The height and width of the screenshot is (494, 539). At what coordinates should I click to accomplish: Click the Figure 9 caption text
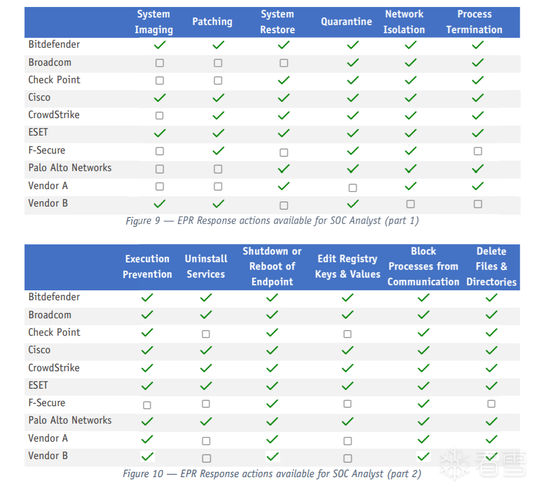[272, 221]
